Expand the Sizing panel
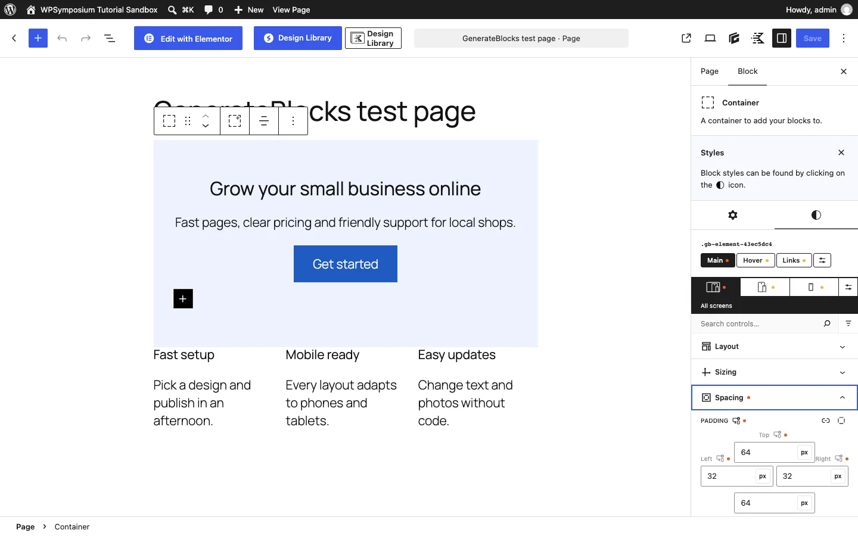Screen dimensions: 858x536 (x=775, y=372)
